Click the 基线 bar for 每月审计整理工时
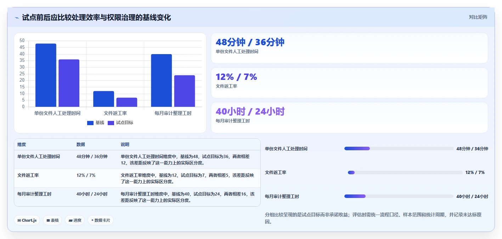Image resolution: width=502 pixels, height=239 pixels. click(161, 81)
